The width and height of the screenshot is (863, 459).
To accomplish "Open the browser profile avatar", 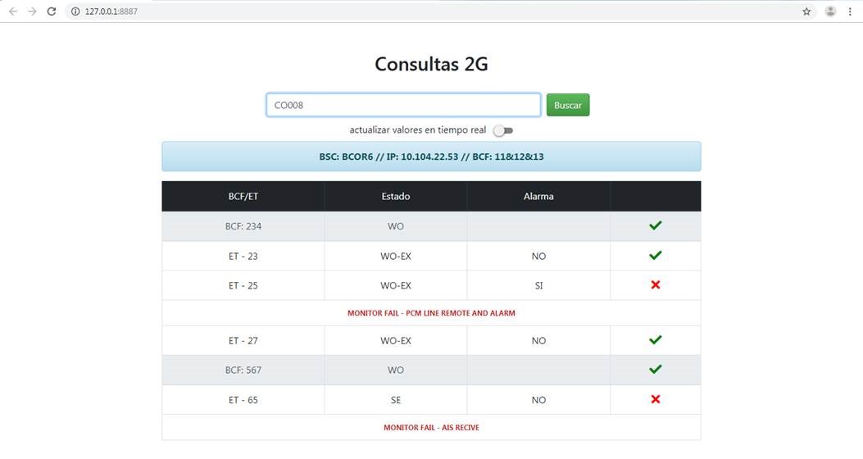I will coord(830,11).
